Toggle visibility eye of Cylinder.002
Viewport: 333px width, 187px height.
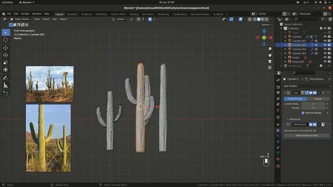325,41
